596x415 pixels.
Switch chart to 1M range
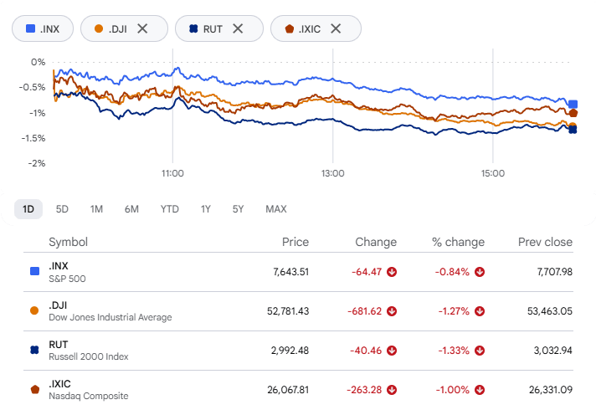[x=96, y=209]
